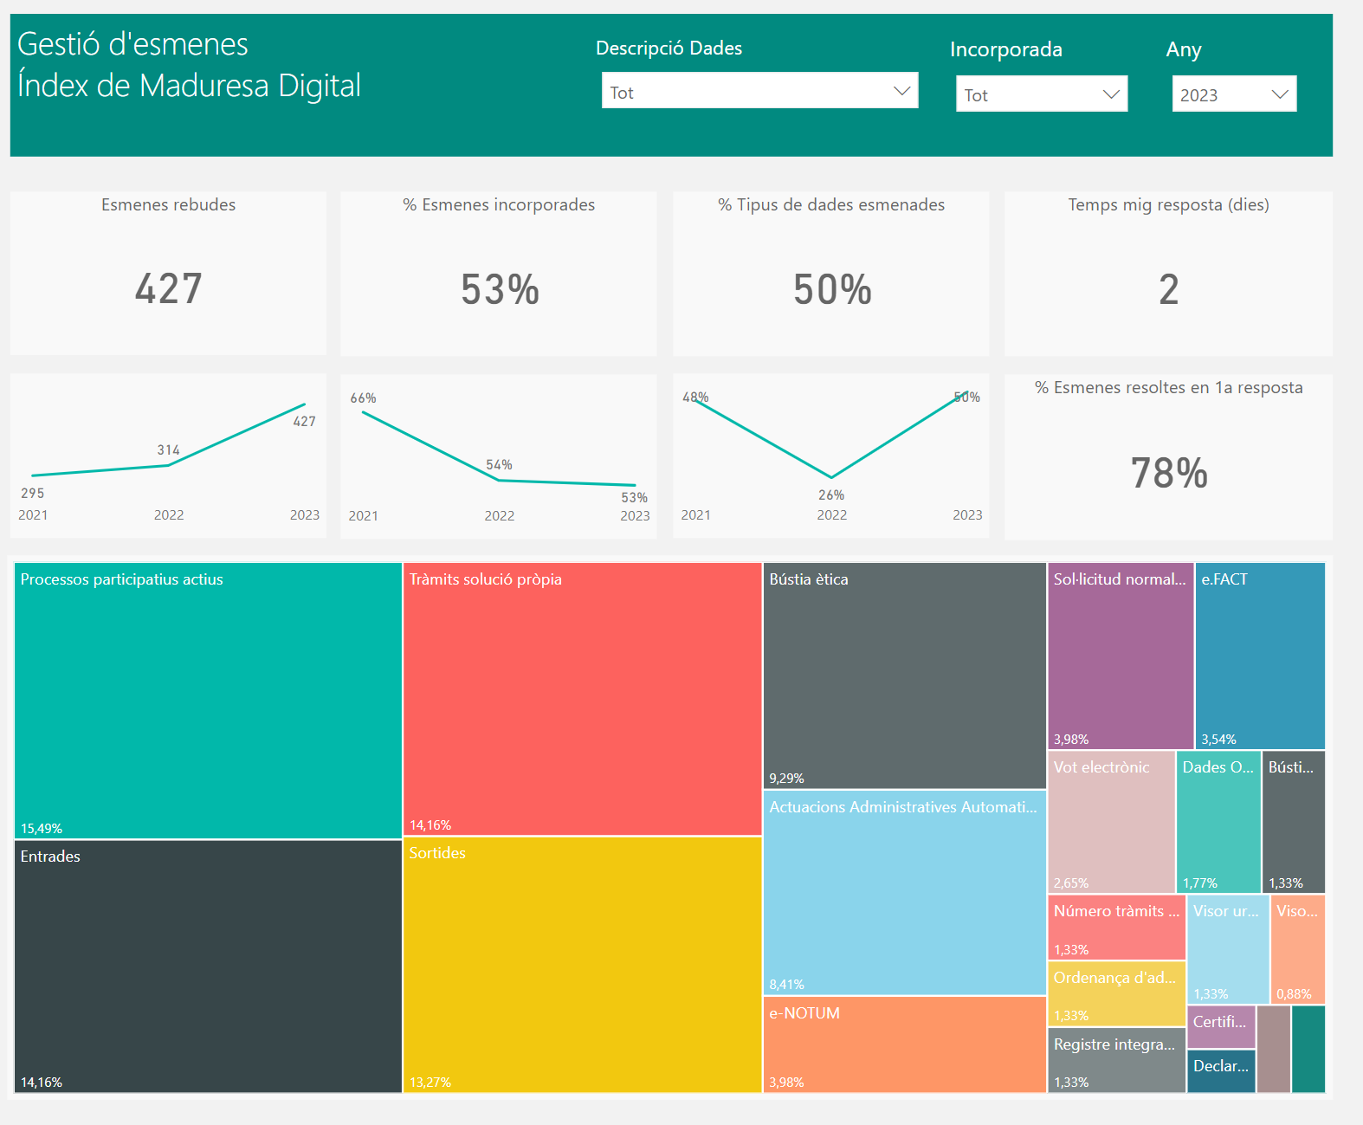
Task: Select the Entrades treemap block
Action: pos(208,966)
